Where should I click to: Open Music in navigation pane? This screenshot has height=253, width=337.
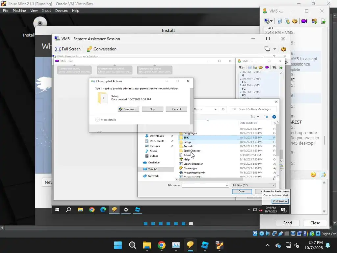coord(153,151)
